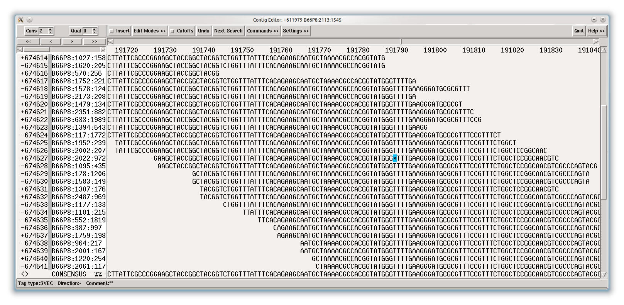Step right with the single > button
Screen dimensions: 624x305
(72, 41)
